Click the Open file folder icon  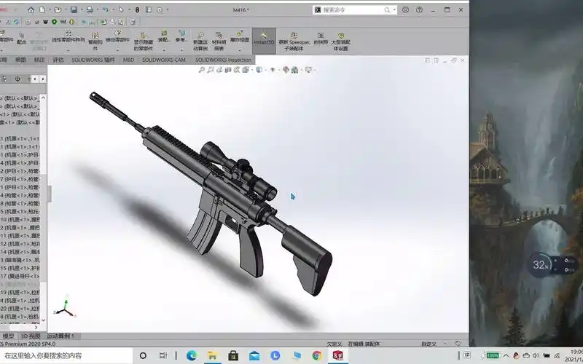point(58,10)
